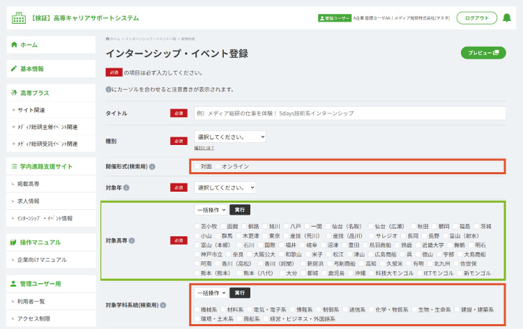Image resolution: width=523 pixels, height=329 pixels.
Task: Click the info icon beside 対象年
Action: tap(126, 188)
